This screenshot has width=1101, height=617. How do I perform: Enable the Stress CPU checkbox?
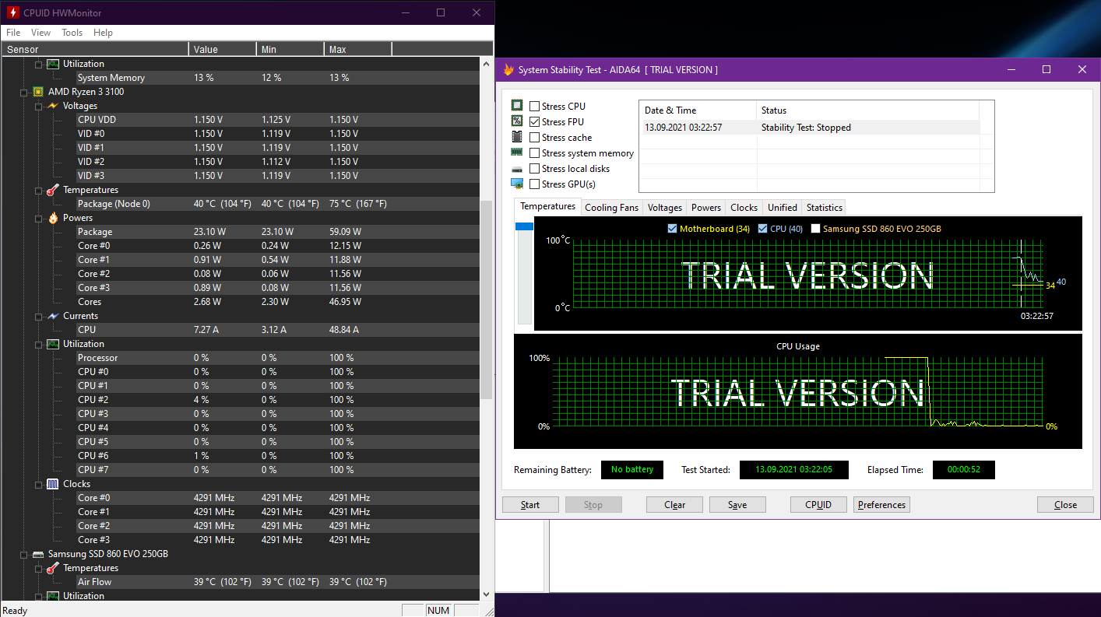[535, 107]
